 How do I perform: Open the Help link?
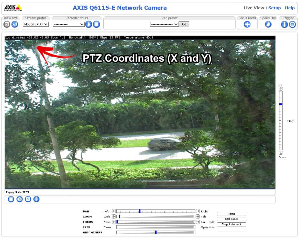pos(290,8)
